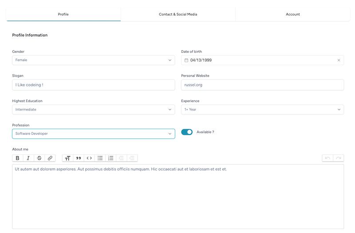Screen dimensions: 355x233
Task: Click into the Personal Website field
Action: coord(262,85)
